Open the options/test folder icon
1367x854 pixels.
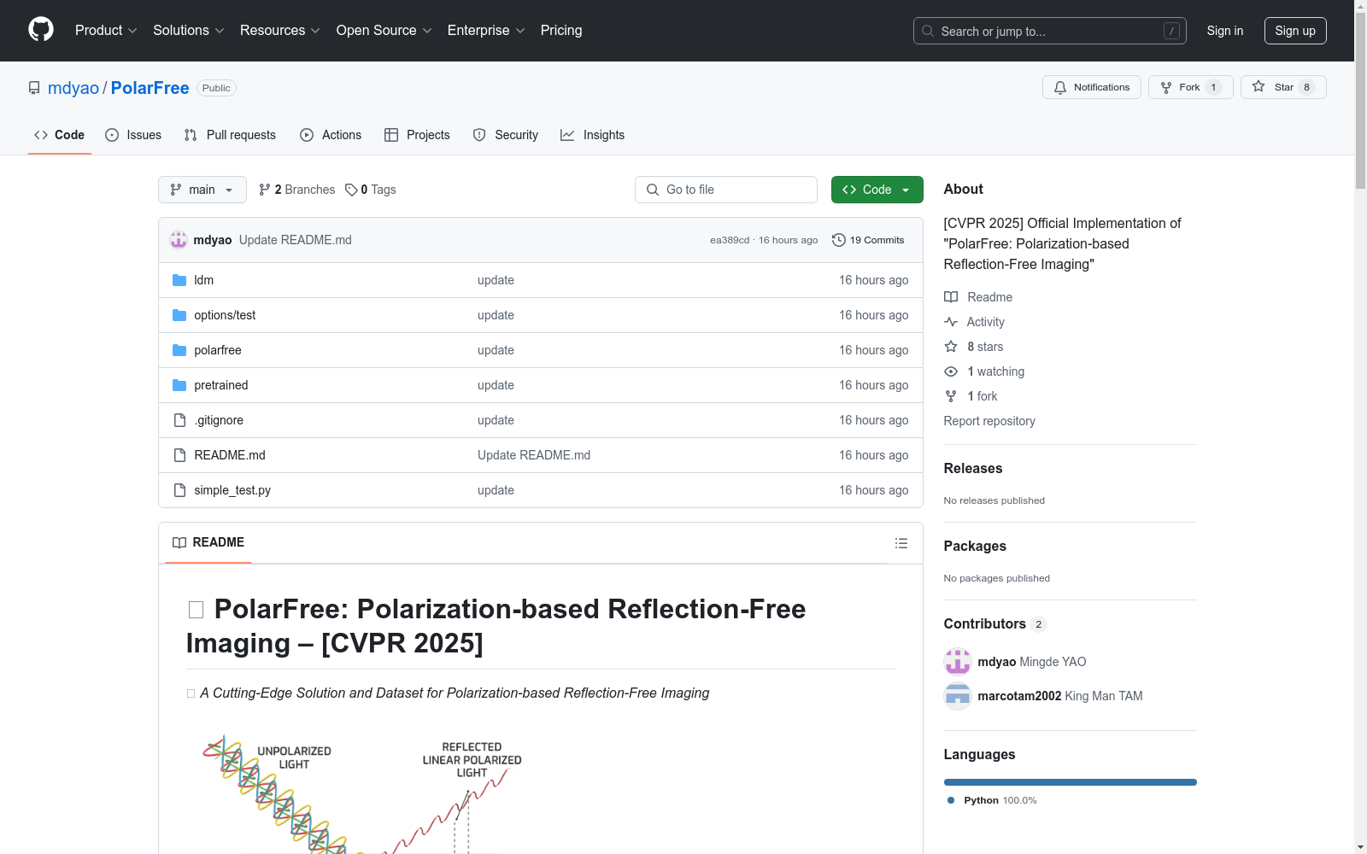pyautogui.click(x=179, y=315)
